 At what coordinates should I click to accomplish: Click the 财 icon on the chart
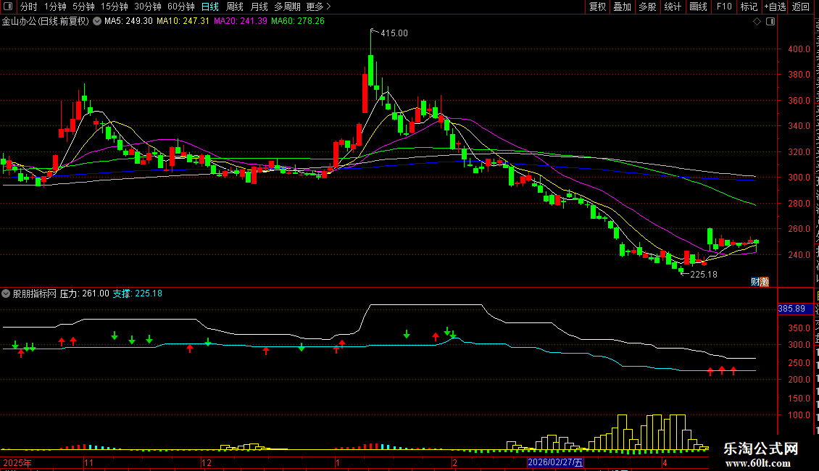[x=754, y=281]
